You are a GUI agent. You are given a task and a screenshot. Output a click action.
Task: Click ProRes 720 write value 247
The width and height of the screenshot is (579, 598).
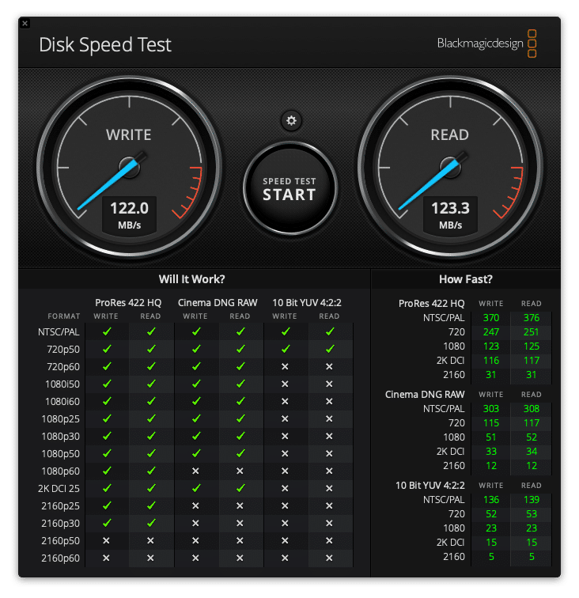(x=491, y=331)
